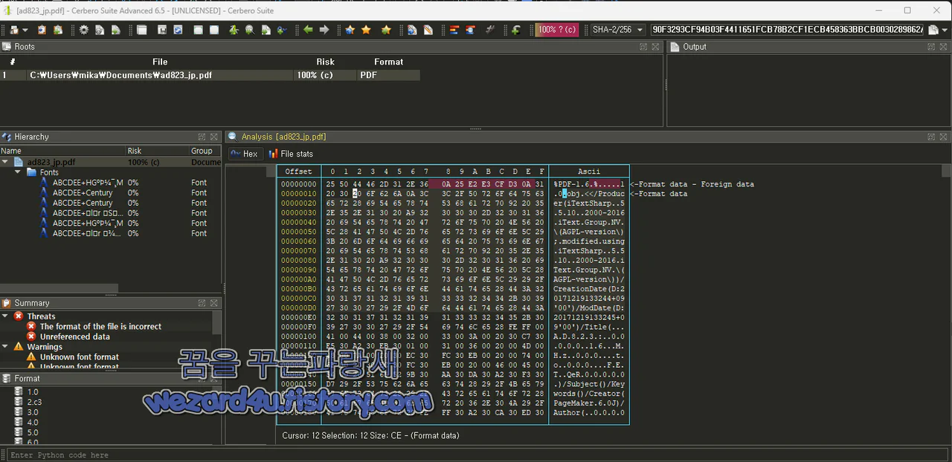Open the SHA-2/256 hash algorithm dropdown
This screenshot has width=952, height=462.
pyautogui.click(x=619, y=30)
